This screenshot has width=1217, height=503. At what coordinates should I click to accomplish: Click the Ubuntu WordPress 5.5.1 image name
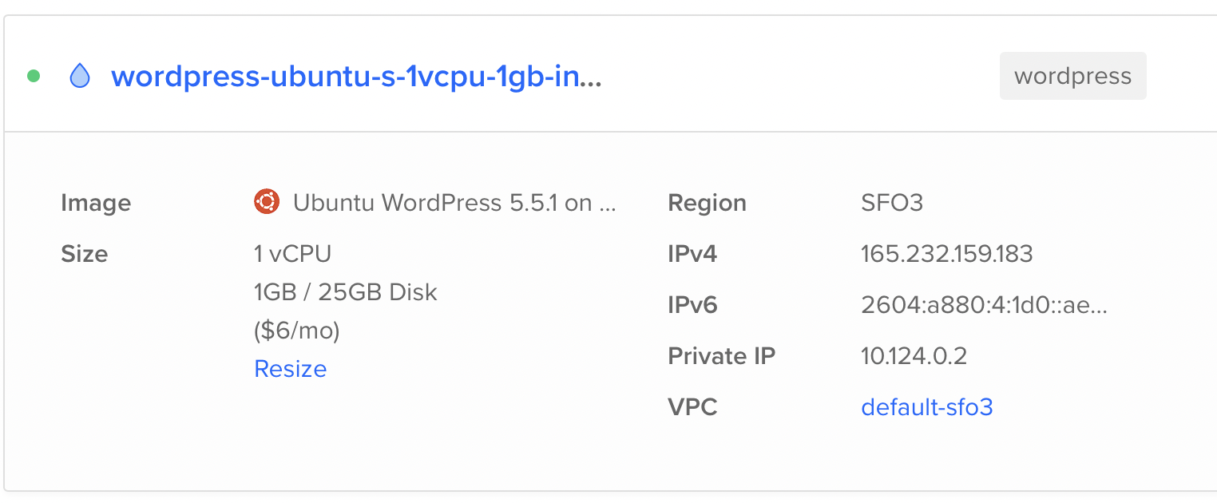click(454, 203)
